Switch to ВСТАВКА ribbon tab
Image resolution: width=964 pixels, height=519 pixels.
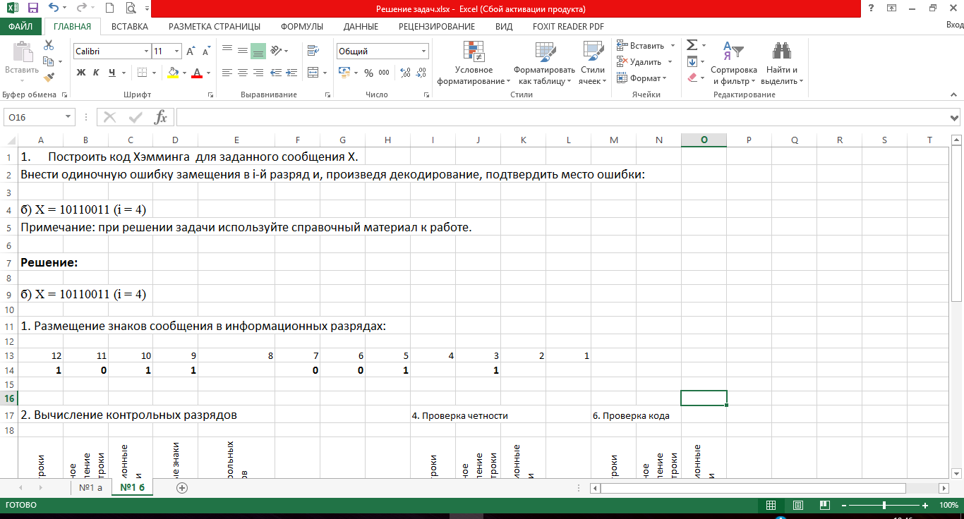coord(130,26)
